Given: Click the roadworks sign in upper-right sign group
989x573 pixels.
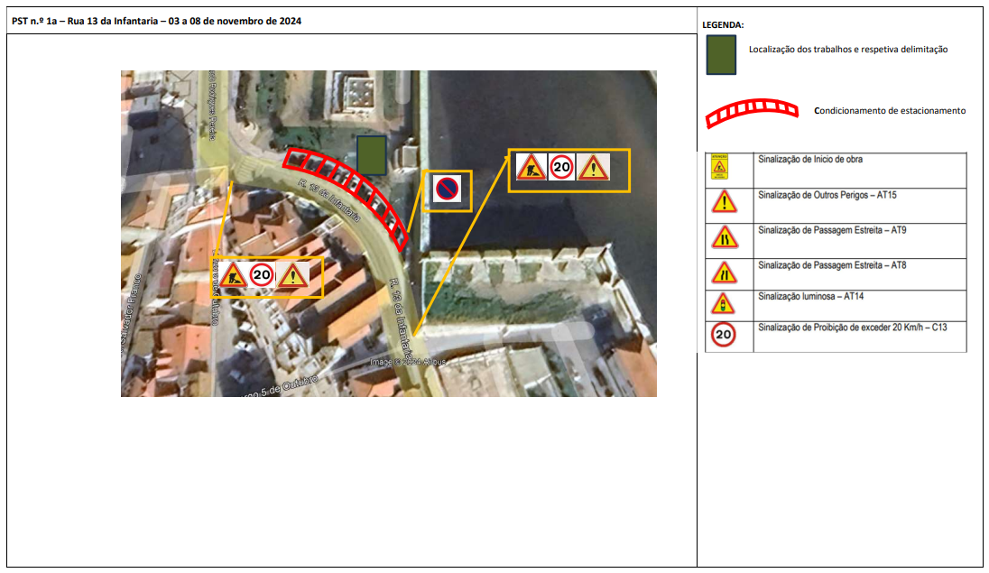Looking at the screenshot, I should click(x=531, y=168).
